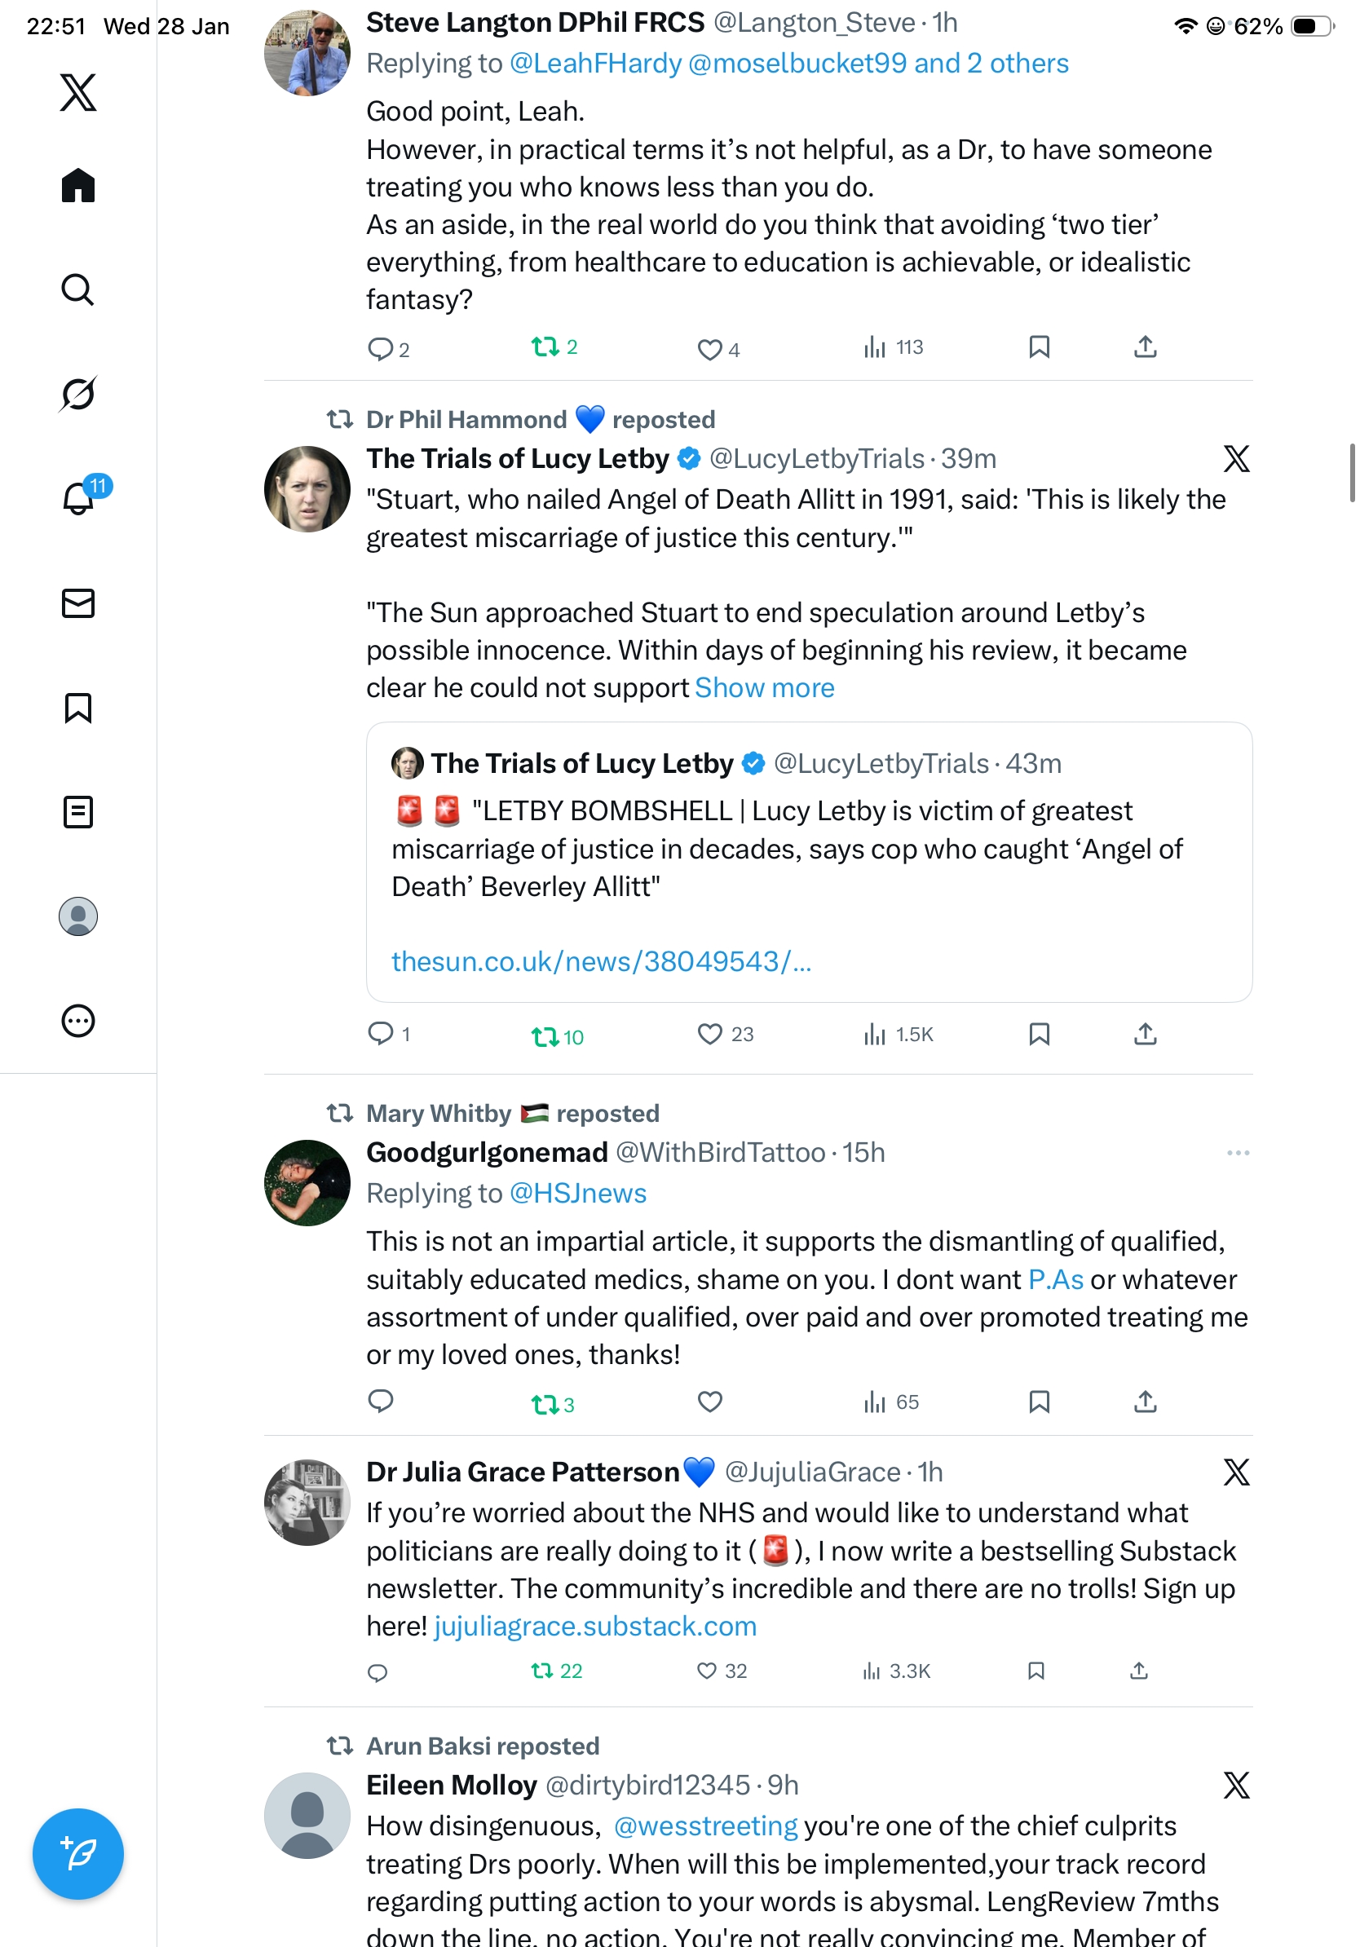The width and height of the screenshot is (1360, 1947).
Task: Bookmark Goodgurlgonemad's post
Action: point(1039,1402)
